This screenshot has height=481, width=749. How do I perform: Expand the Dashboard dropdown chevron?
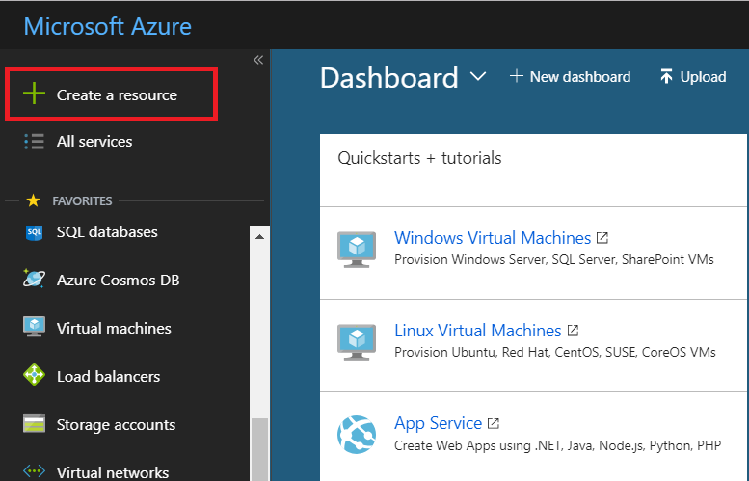coord(478,76)
